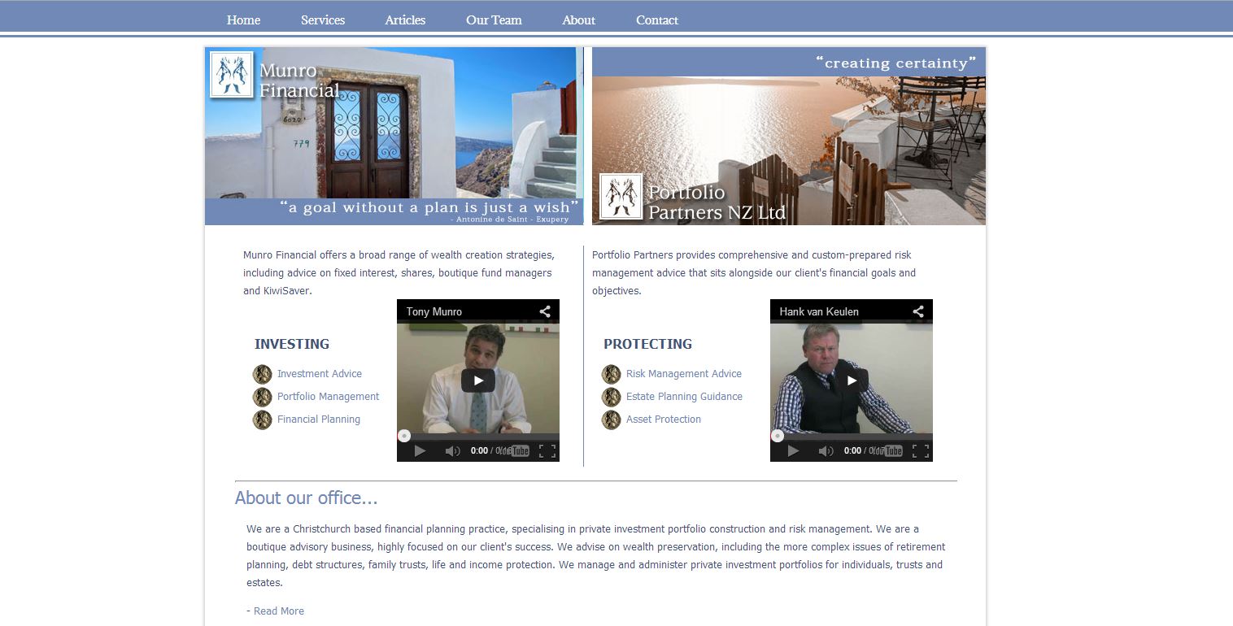Image resolution: width=1233 pixels, height=626 pixels.
Task: Start Hank van Keulen video from control bar
Action: 793,450
